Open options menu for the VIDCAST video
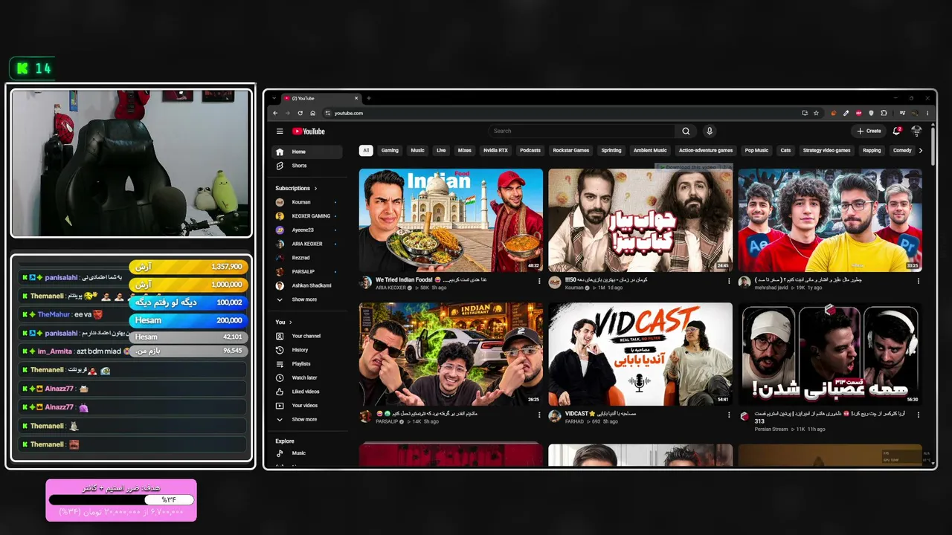952x535 pixels. pos(729,415)
